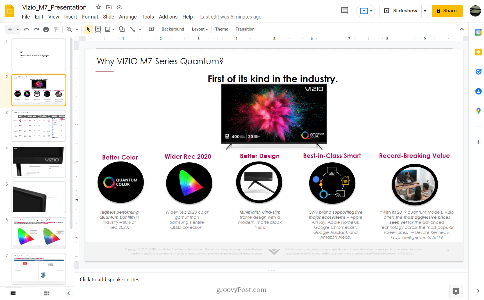Select the Shape tool
The height and width of the screenshot is (300, 484).
click(x=122, y=29)
